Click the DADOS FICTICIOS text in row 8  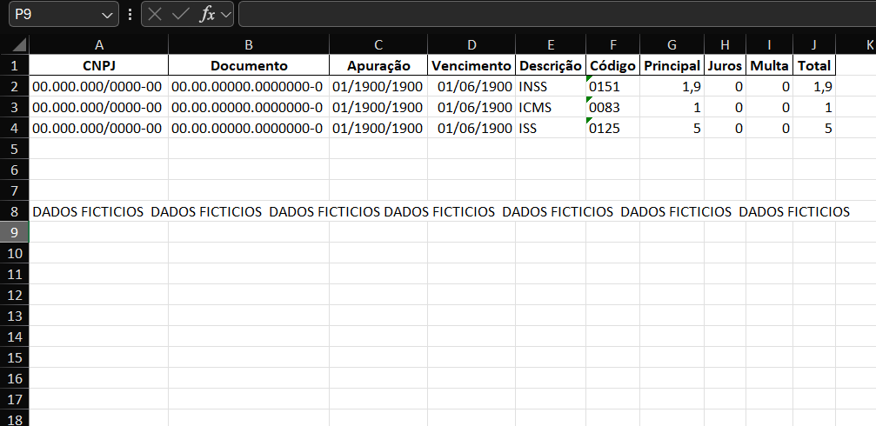point(88,211)
